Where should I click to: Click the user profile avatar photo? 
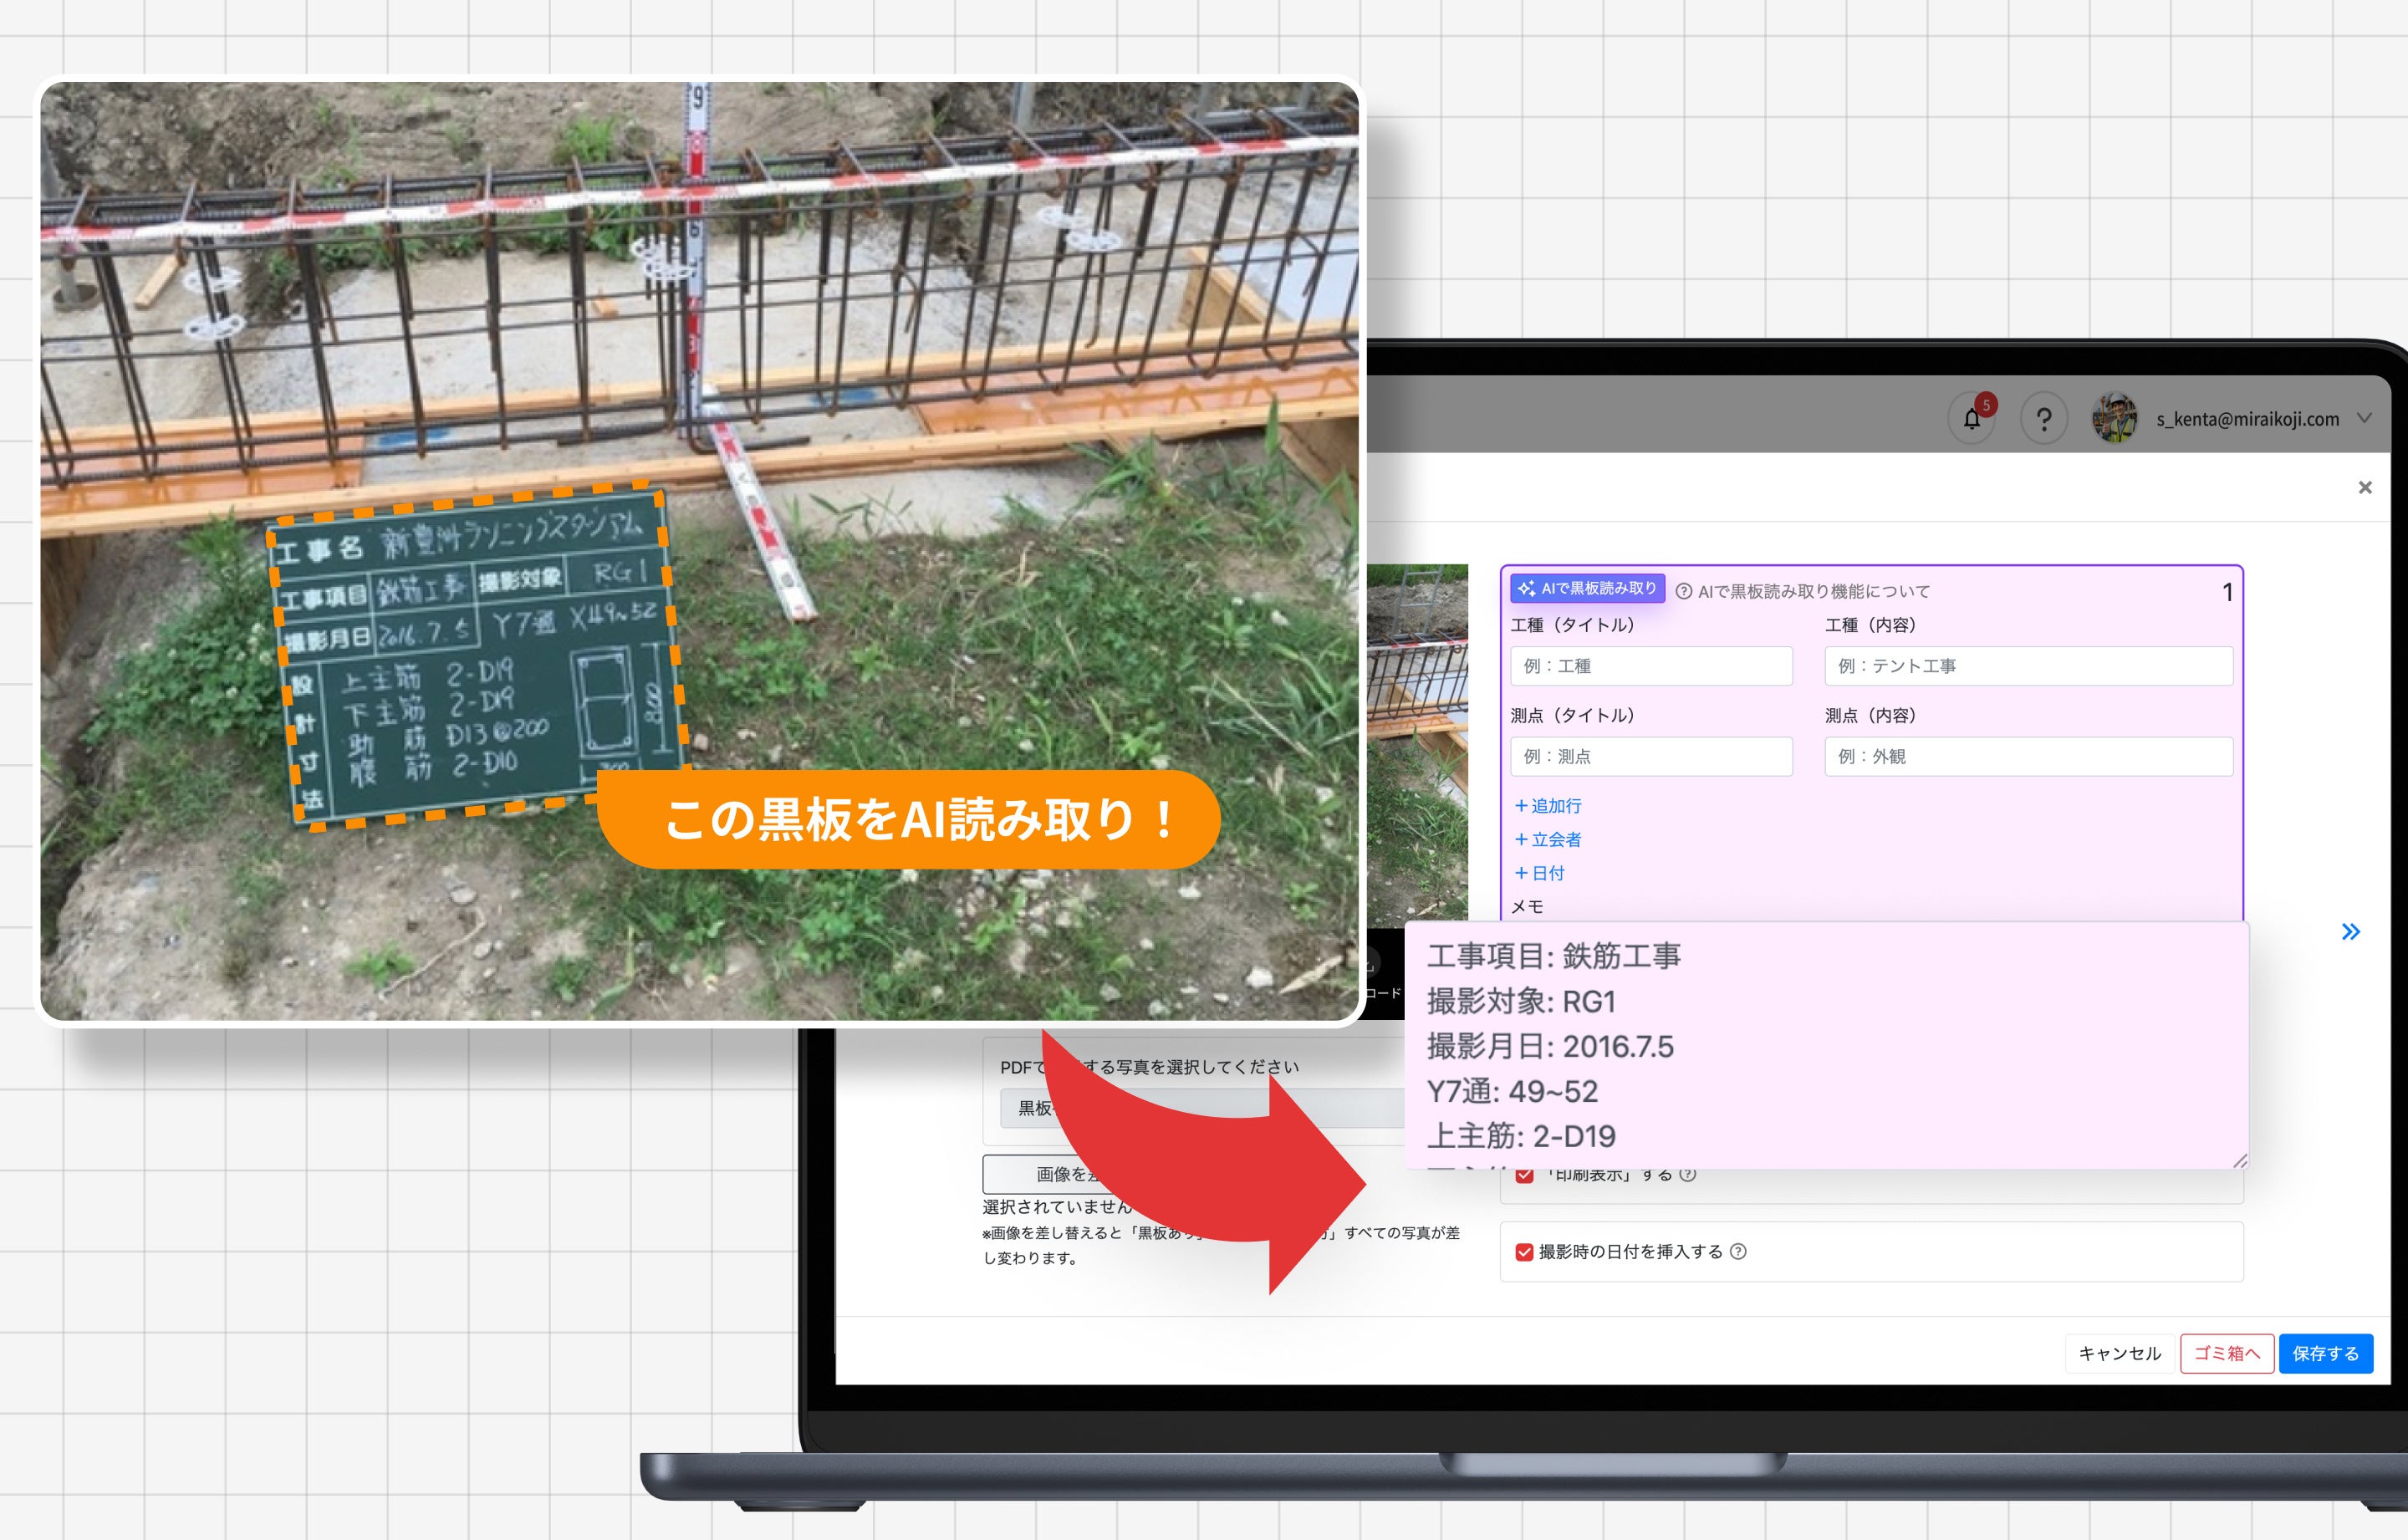coord(2114,418)
